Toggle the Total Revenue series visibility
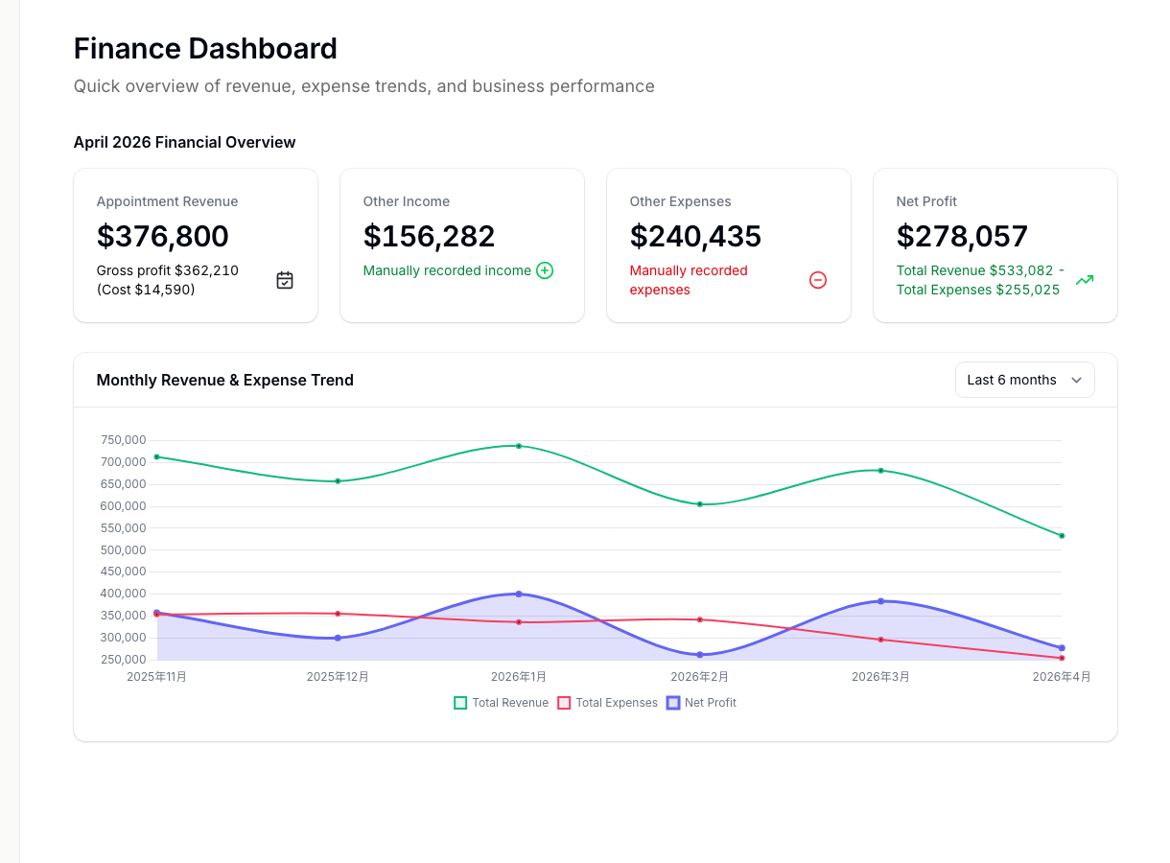1170x863 pixels. click(x=501, y=702)
